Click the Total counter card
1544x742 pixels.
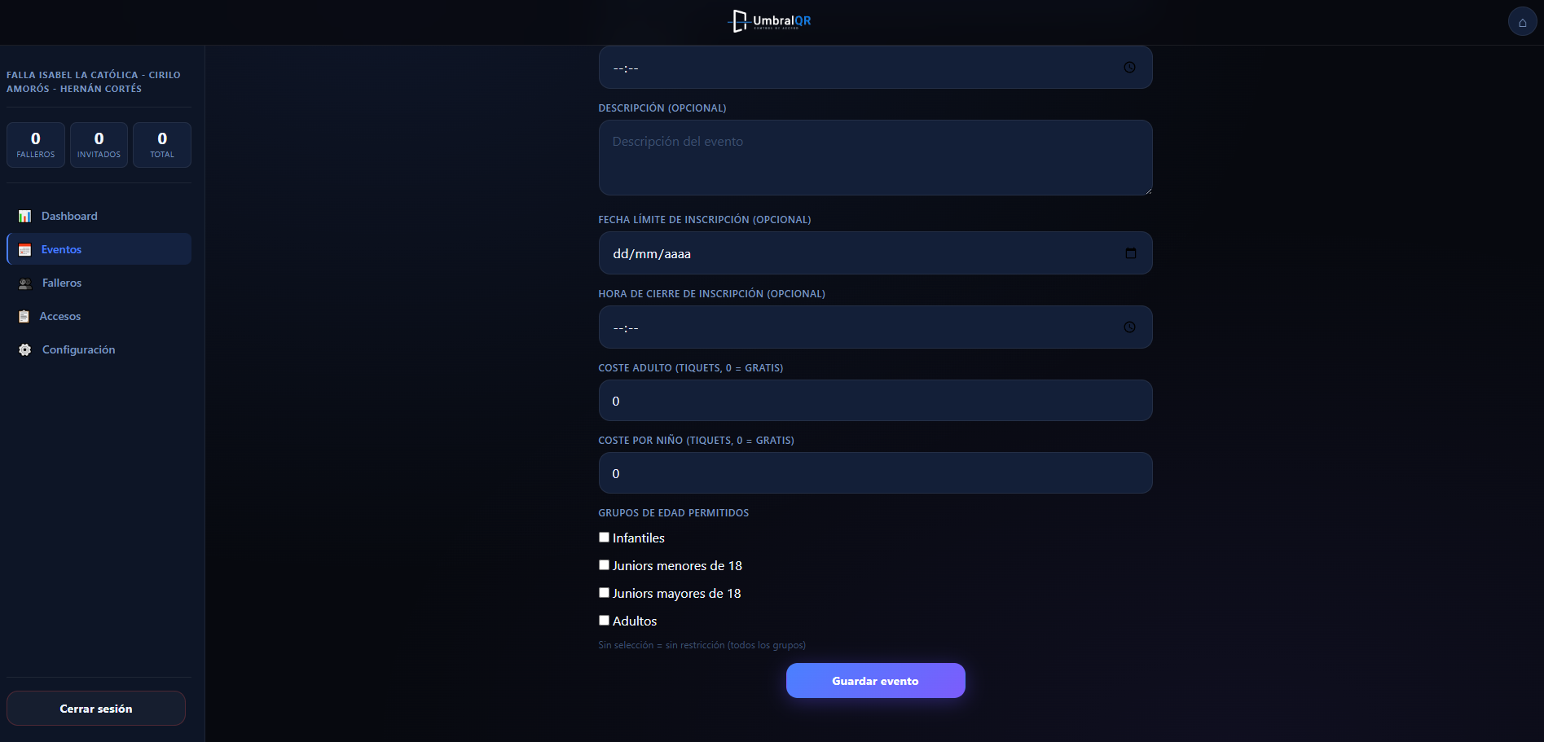(x=162, y=145)
